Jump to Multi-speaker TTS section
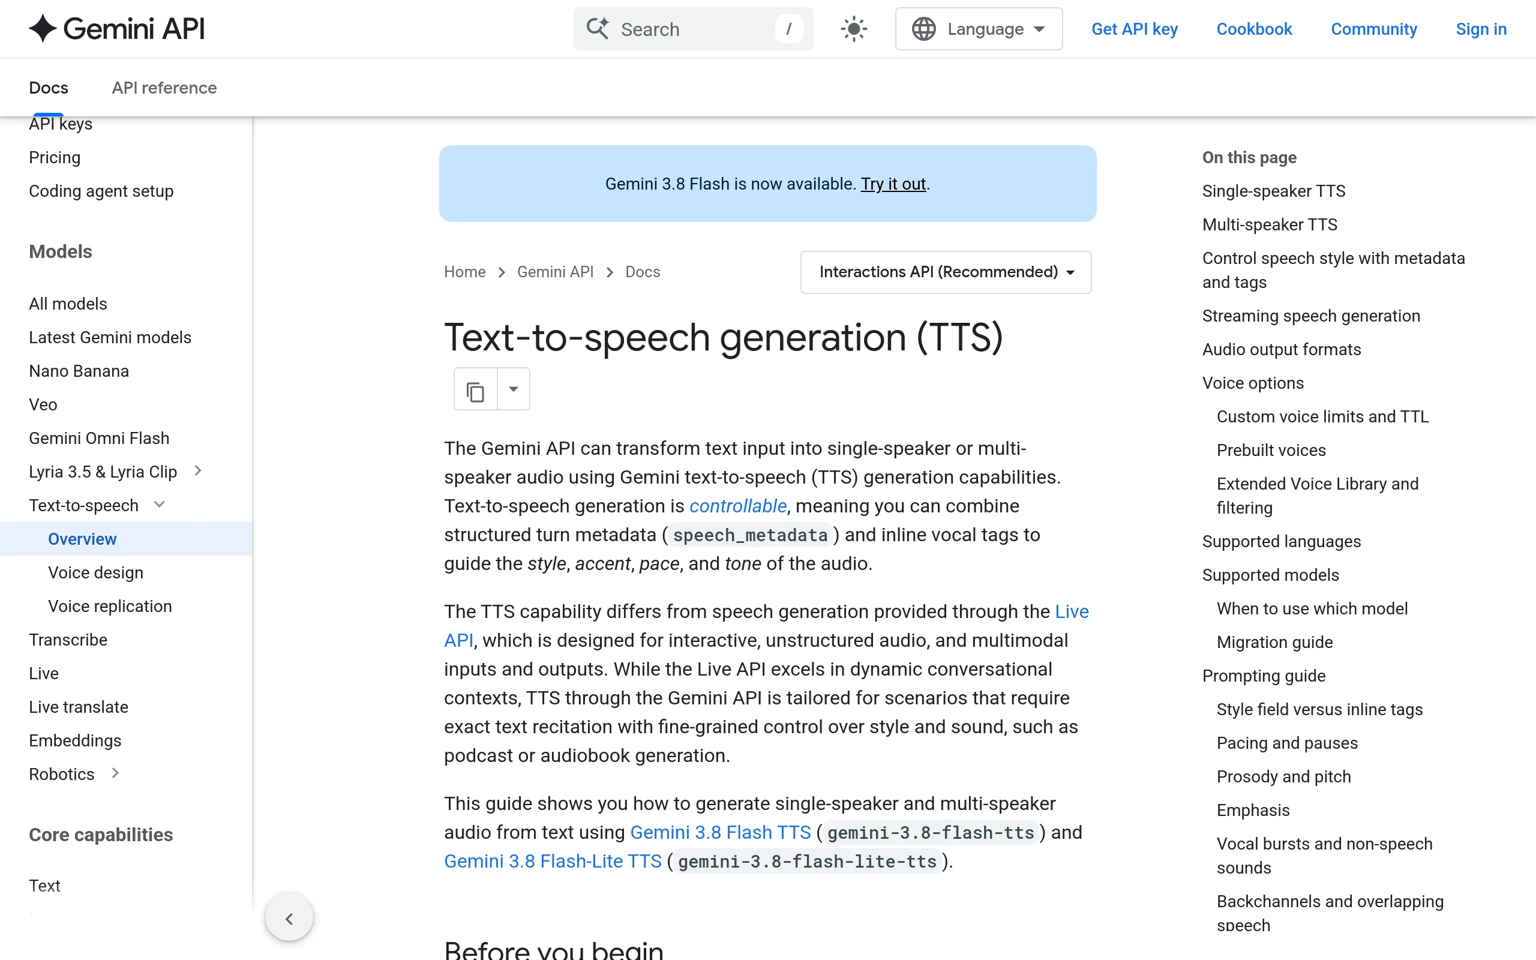The image size is (1536, 960). click(x=1270, y=224)
